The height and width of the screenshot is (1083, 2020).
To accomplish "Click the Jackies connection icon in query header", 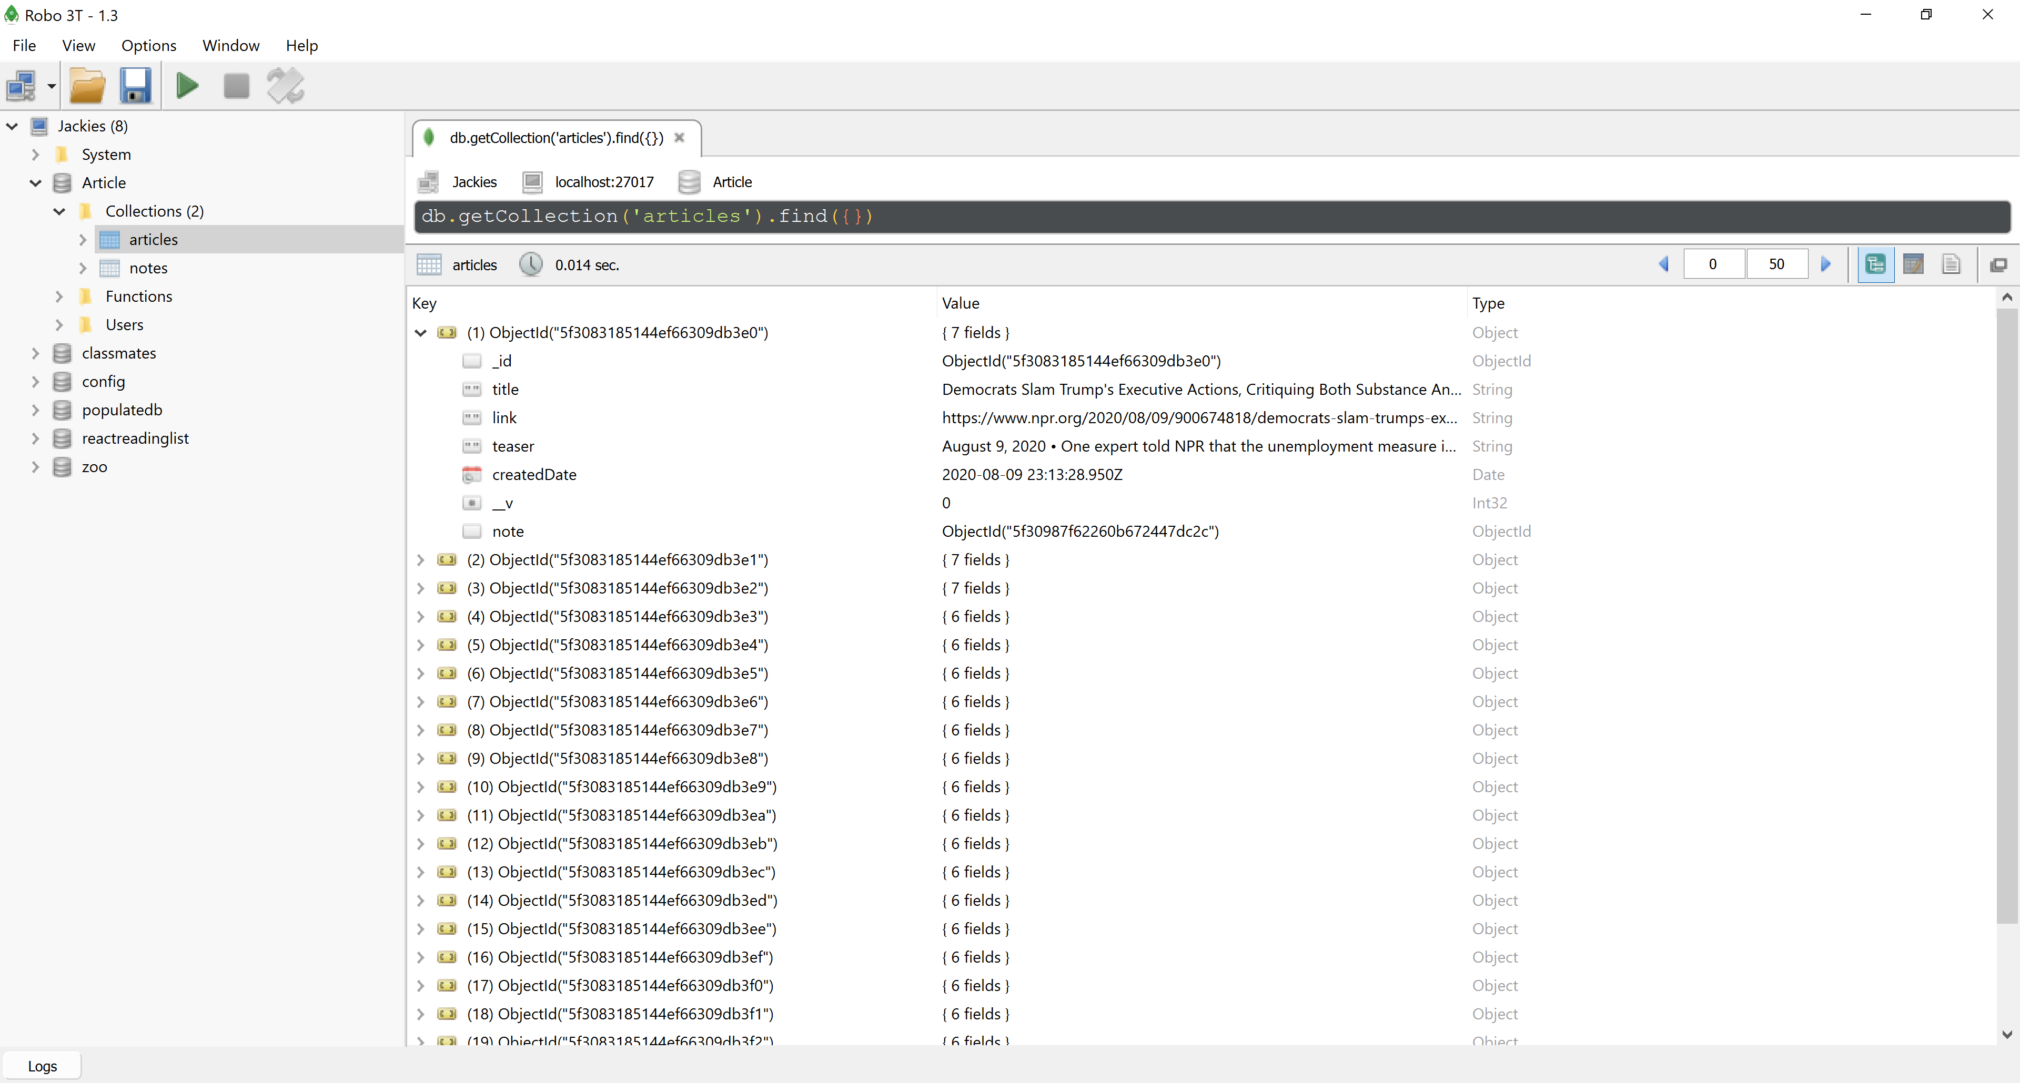I will pyautogui.click(x=428, y=182).
